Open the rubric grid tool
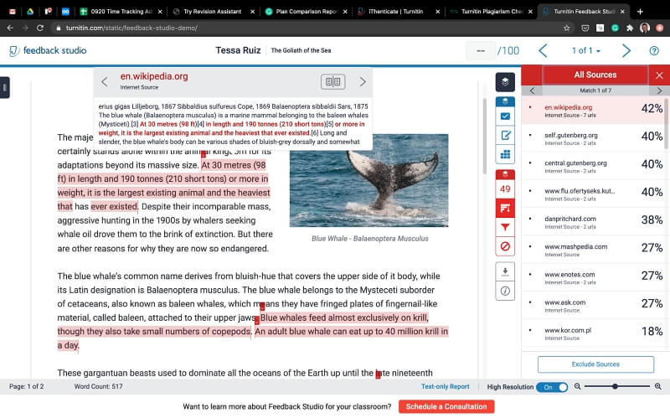The width and height of the screenshot is (670, 418). tap(505, 154)
